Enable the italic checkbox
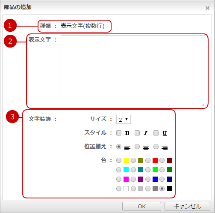Viewport: 215px width, 213px height. (137, 133)
